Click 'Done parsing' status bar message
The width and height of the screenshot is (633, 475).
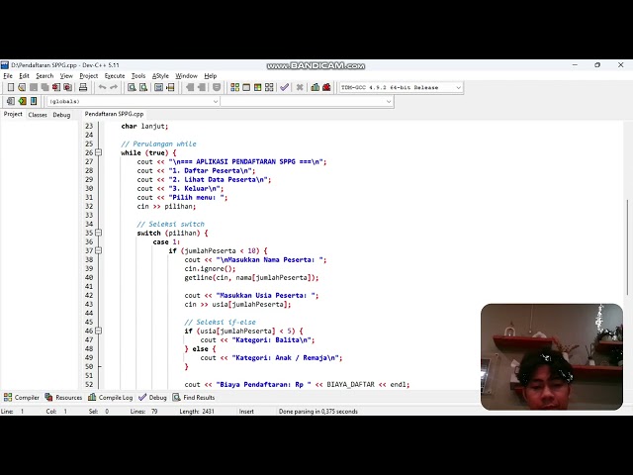point(318,412)
